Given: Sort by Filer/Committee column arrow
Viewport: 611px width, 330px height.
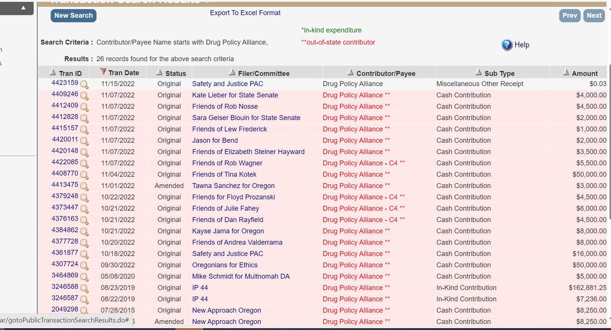Looking at the screenshot, I should point(232,72).
